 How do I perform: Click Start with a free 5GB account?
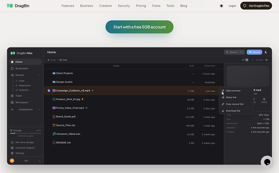click(139, 27)
